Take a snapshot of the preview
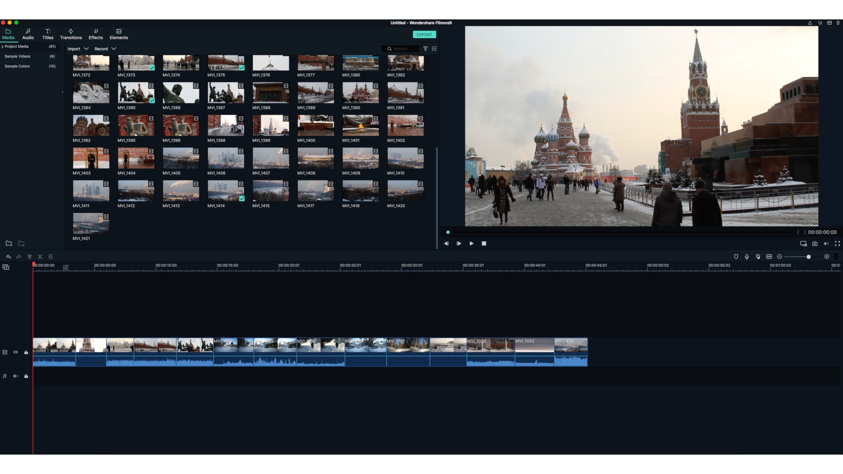843x474 pixels. pos(815,244)
